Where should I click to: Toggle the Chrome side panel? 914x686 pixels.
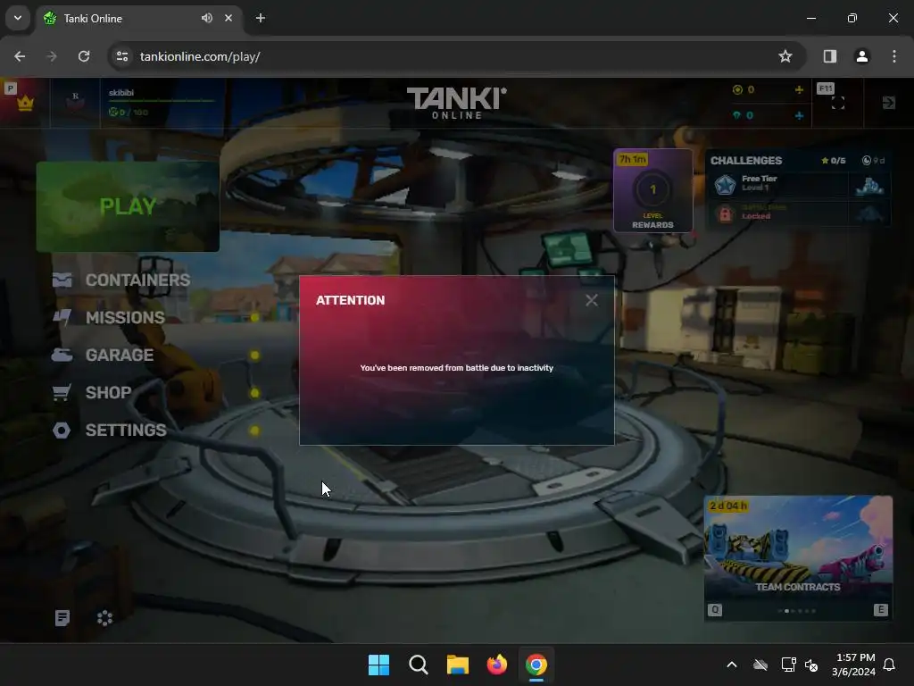pos(830,56)
